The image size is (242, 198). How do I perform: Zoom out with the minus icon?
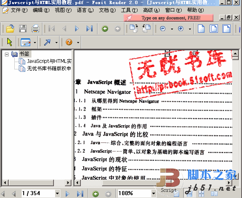163,29
